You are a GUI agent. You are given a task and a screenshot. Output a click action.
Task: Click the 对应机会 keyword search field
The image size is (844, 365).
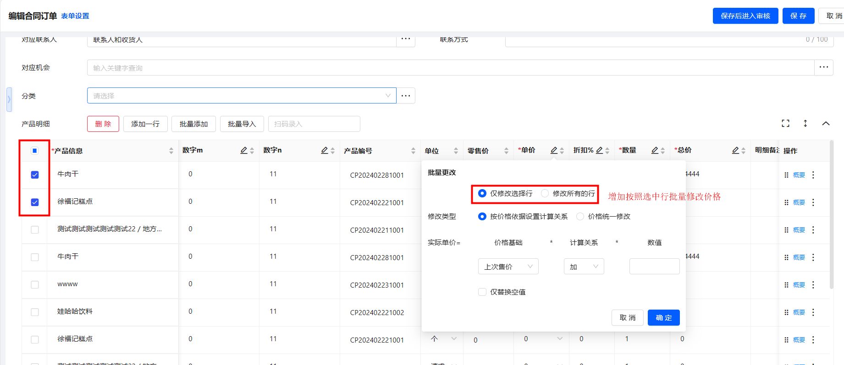coord(451,68)
